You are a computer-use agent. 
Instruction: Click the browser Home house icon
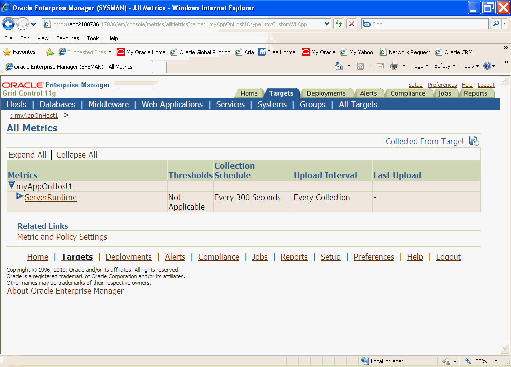(x=339, y=66)
